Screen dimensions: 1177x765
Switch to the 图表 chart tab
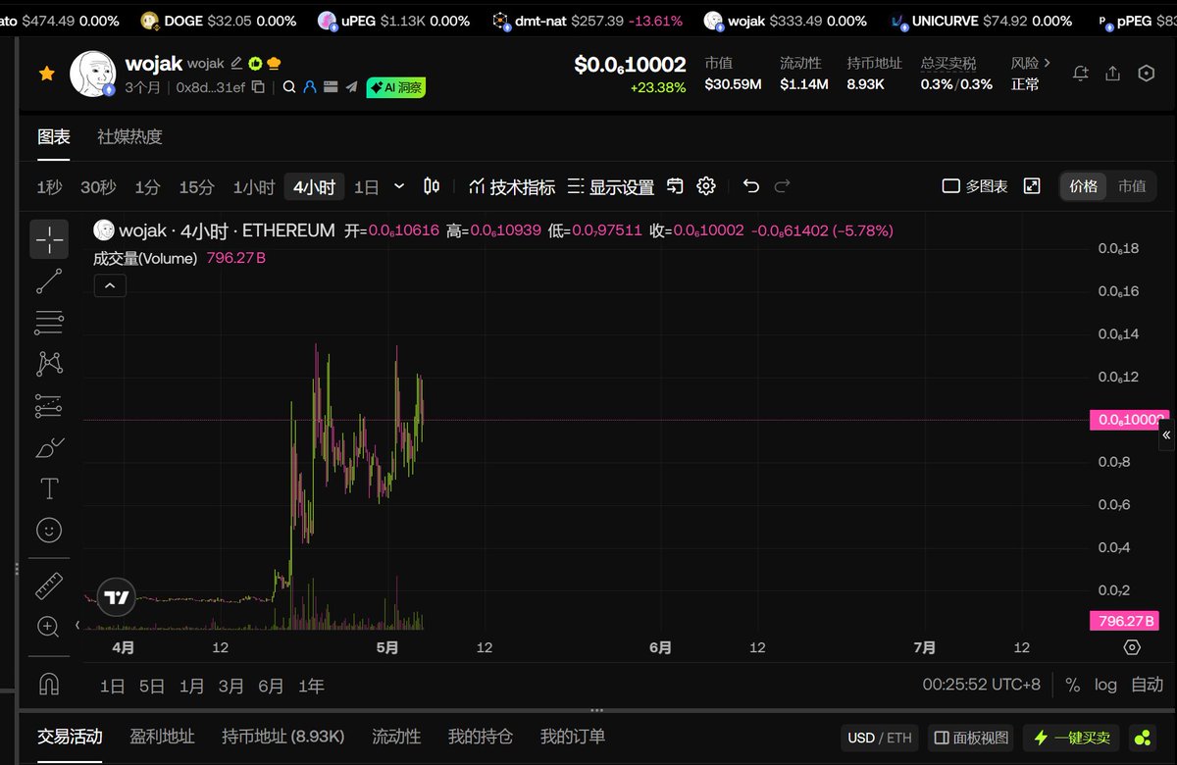54,137
